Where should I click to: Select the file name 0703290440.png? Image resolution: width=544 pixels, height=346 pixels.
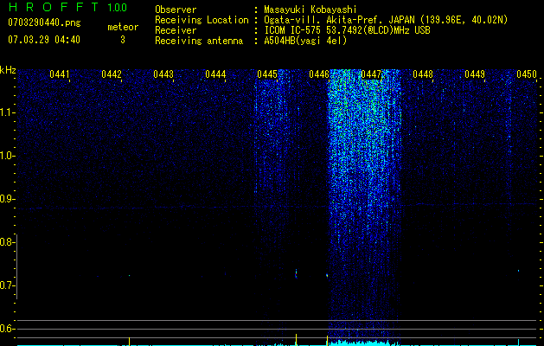click(x=44, y=22)
